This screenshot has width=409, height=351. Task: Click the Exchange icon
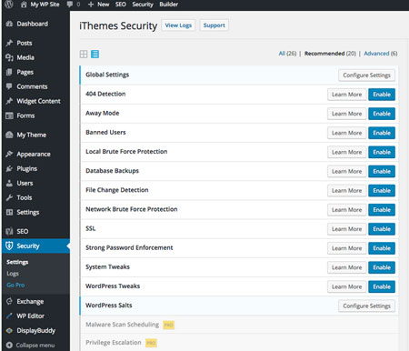pos(9,301)
